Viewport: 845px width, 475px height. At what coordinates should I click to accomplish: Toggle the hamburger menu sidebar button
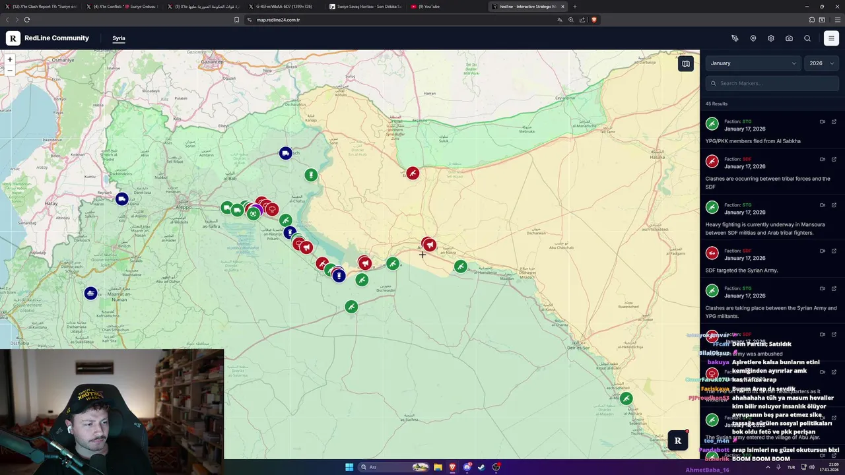click(831, 38)
